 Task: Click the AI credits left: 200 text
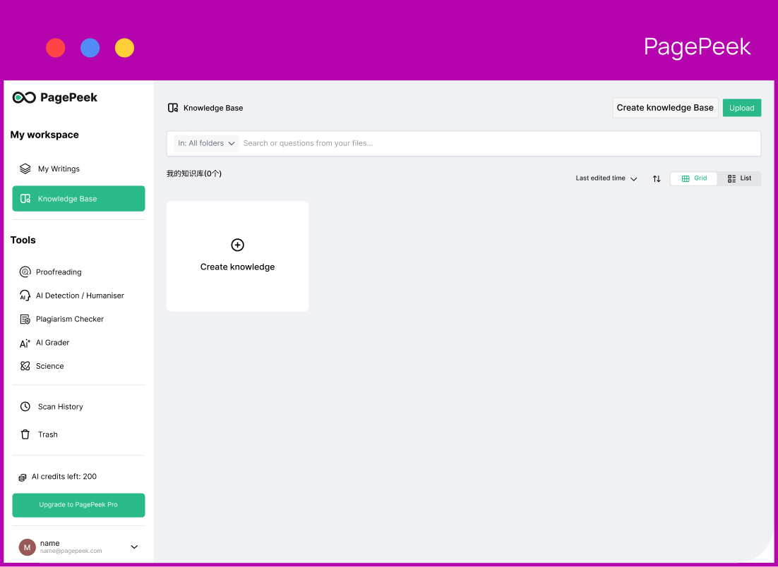click(x=64, y=477)
